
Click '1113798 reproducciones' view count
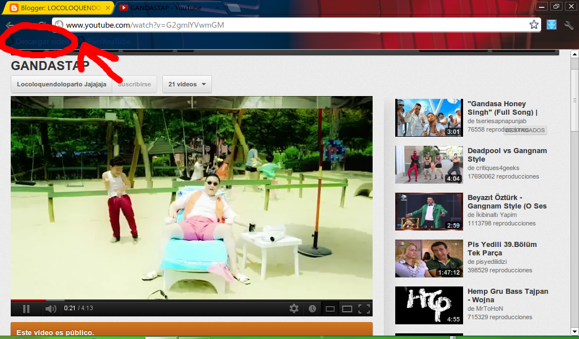[502, 223]
